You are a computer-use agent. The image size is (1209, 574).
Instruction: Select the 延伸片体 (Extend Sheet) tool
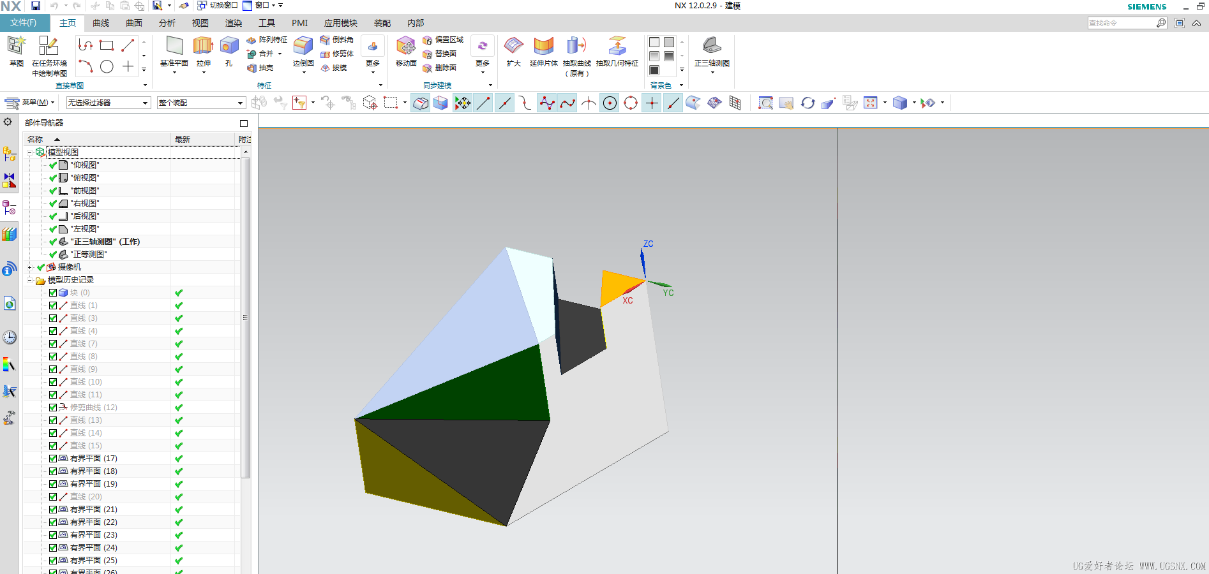[543, 46]
